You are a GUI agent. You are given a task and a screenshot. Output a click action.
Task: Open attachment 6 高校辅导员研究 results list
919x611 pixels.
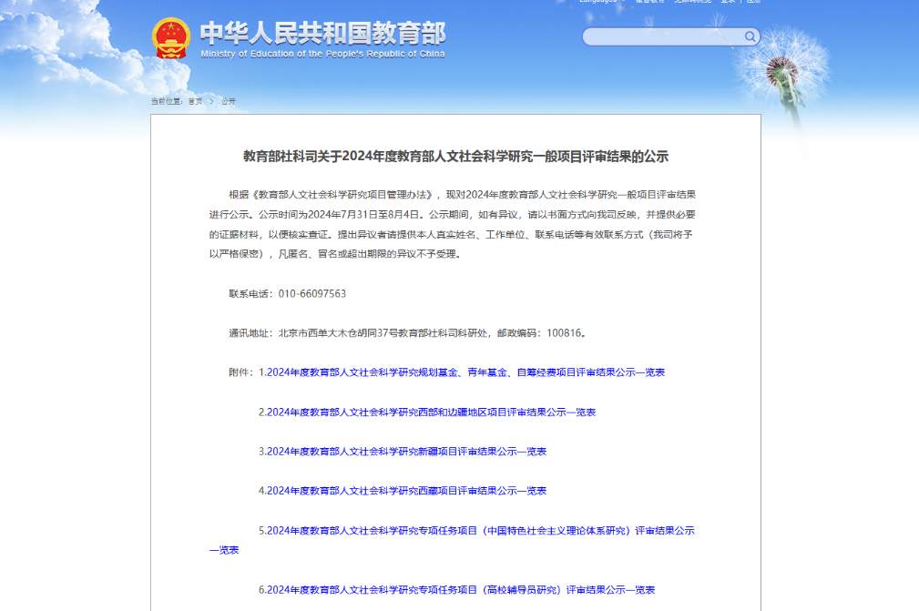pyautogui.click(x=456, y=589)
